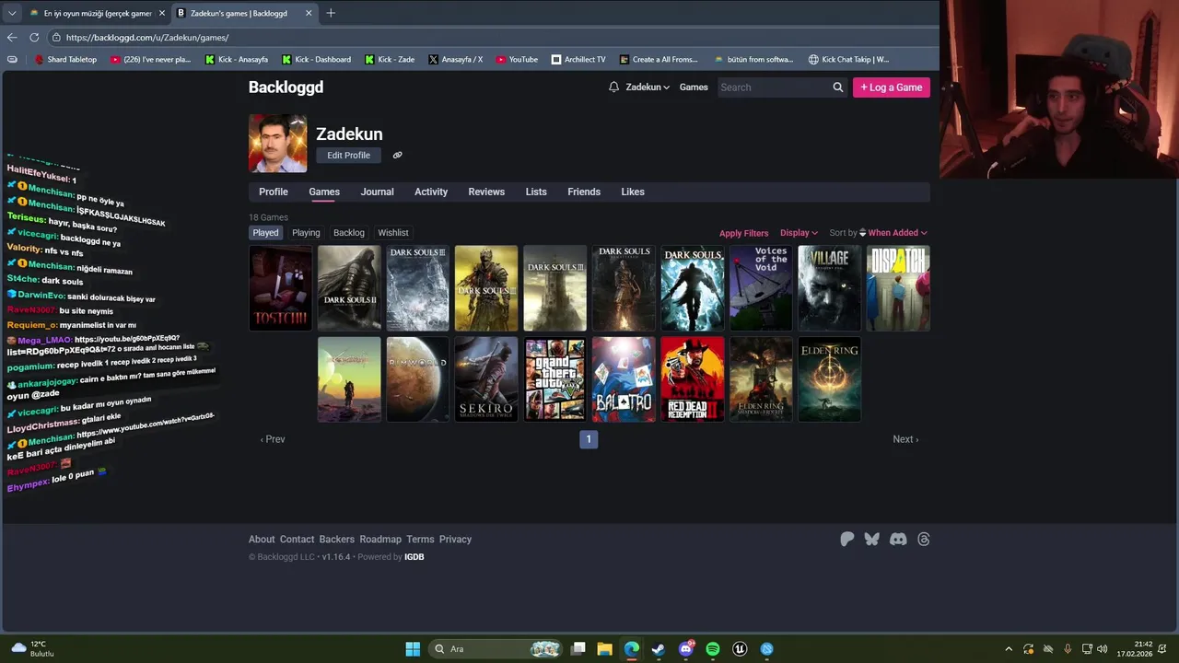The height and width of the screenshot is (663, 1179).
Task: Go to Next page link
Action: (905, 439)
